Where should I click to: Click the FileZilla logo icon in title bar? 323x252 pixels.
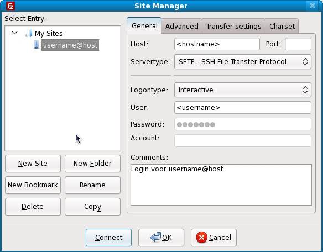[10, 6]
